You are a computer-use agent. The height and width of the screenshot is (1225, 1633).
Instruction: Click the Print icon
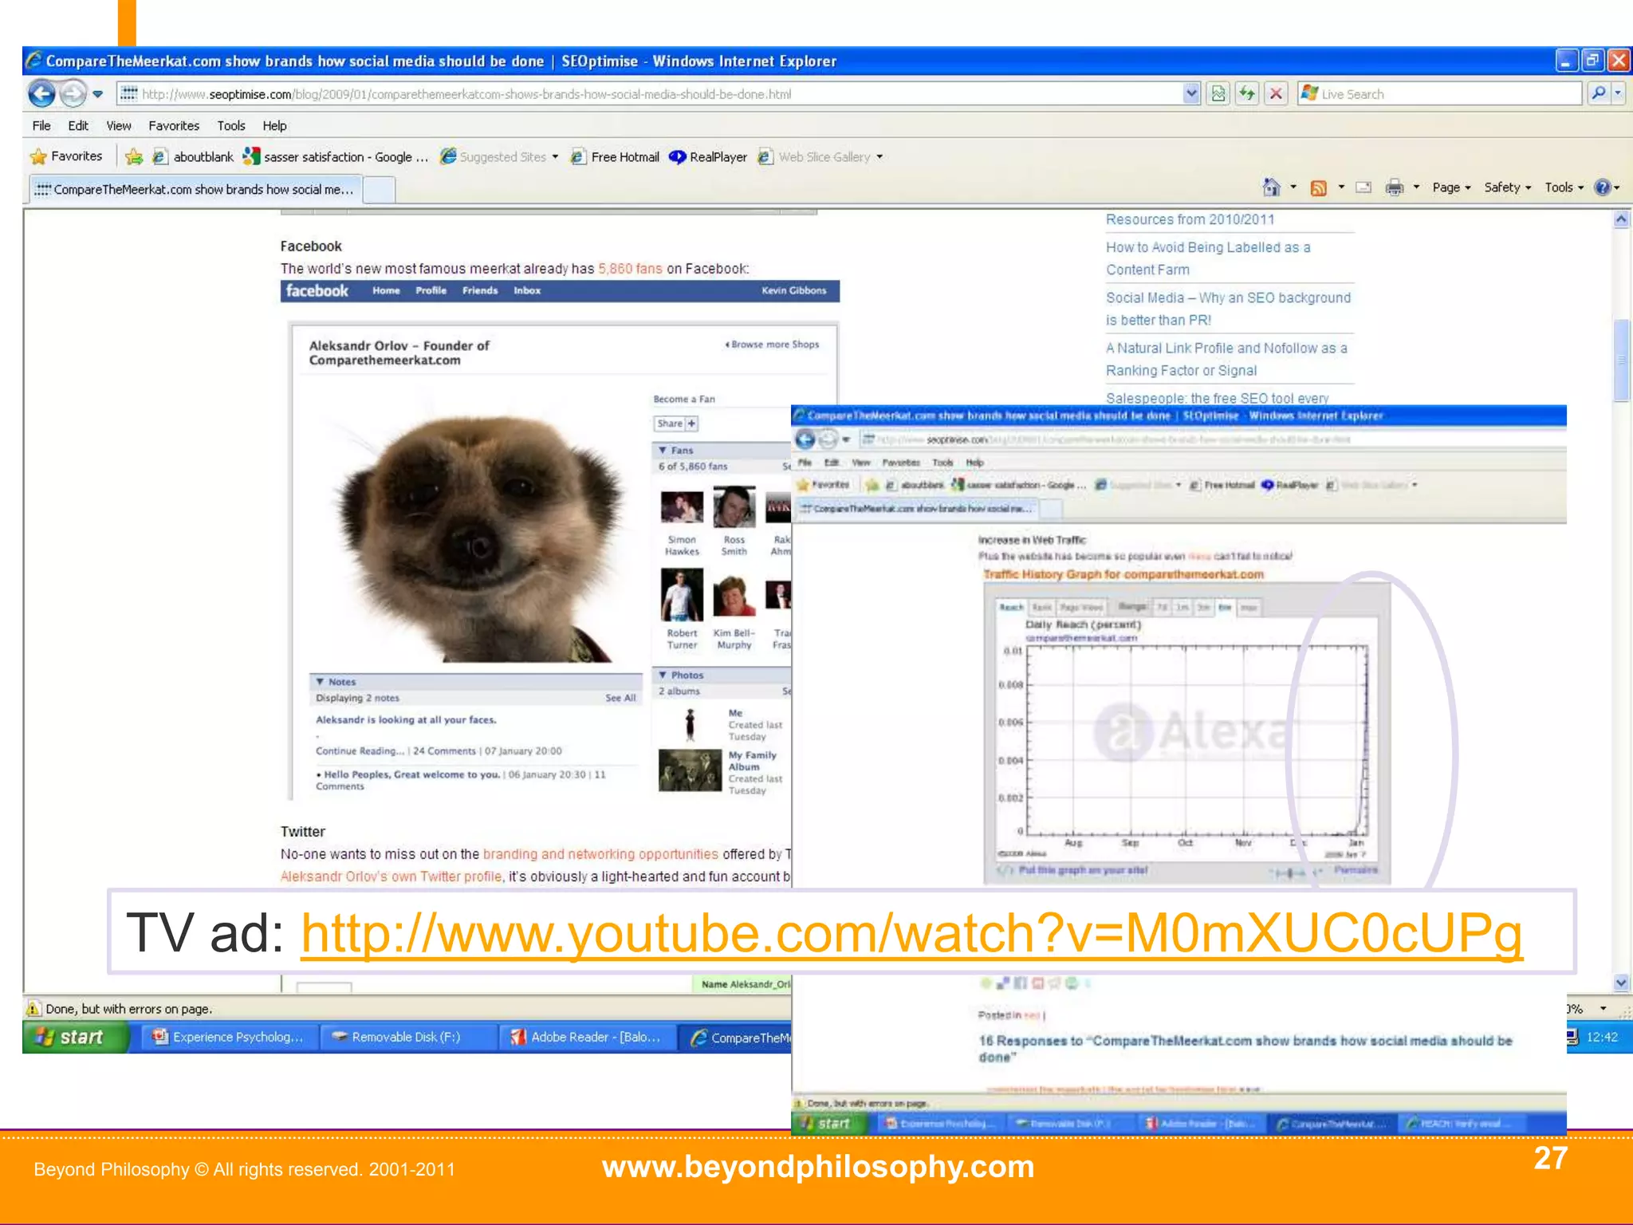pyautogui.click(x=1394, y=187)
